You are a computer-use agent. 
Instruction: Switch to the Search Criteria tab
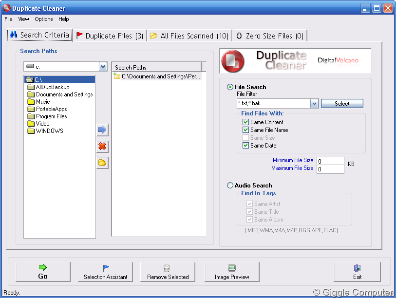pyautogui.click(x=39, y=35)
